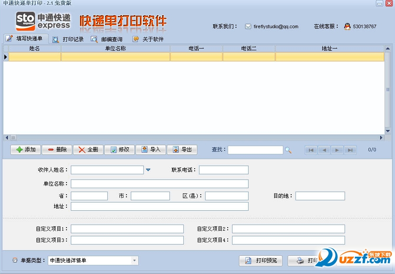
Task: Click the 添加 button
Action: 26,150
